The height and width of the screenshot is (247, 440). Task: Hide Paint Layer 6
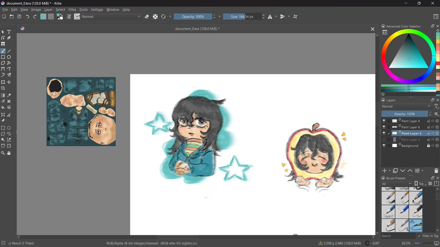384,127
